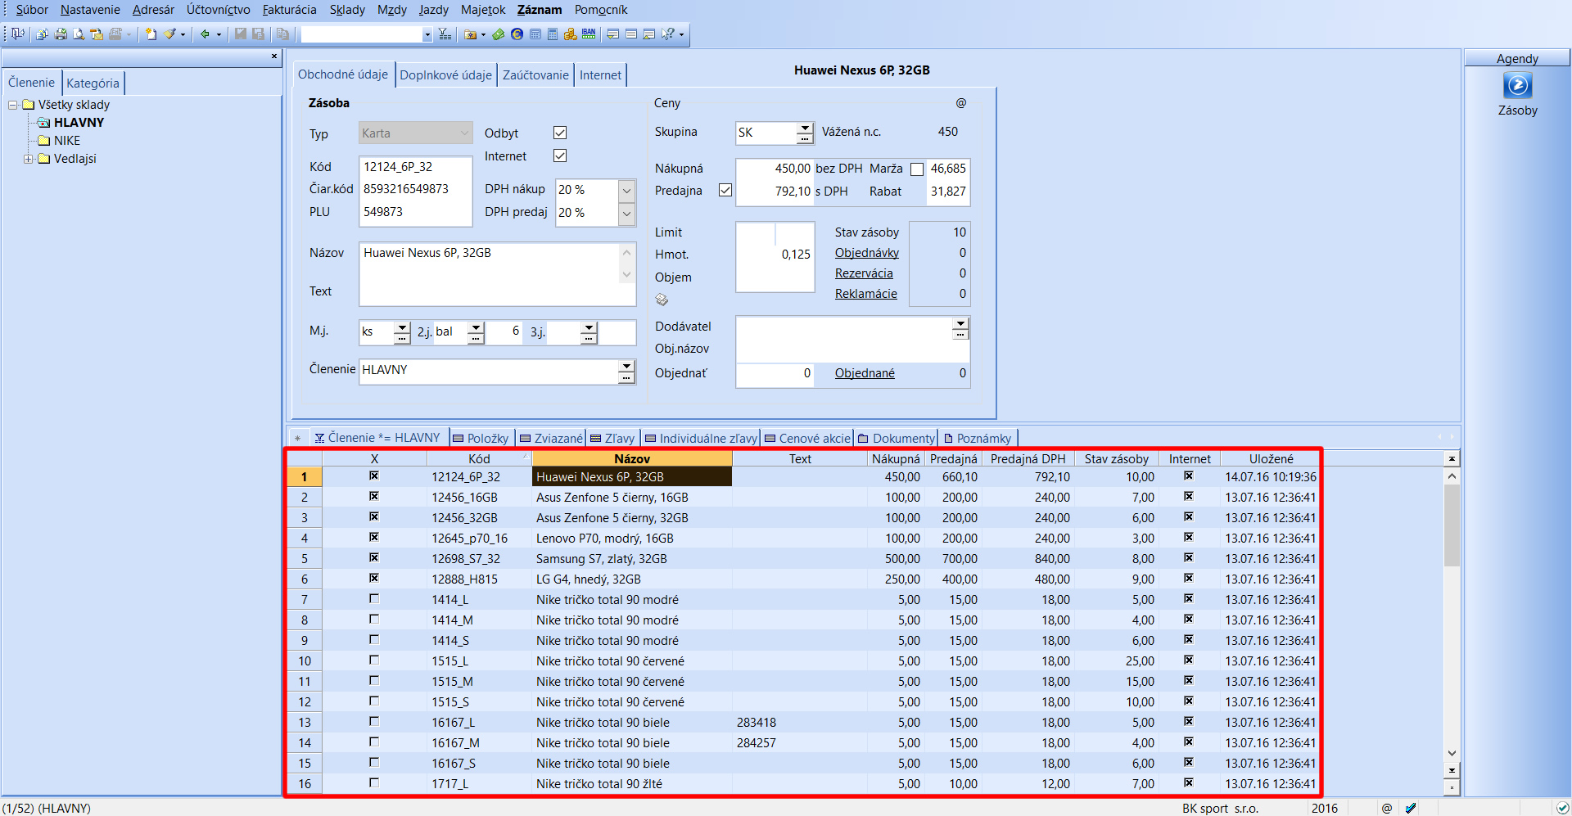1572x816 pixels.
Task: Click the first note bubble toolbar icon
Action: pos(612,34)
